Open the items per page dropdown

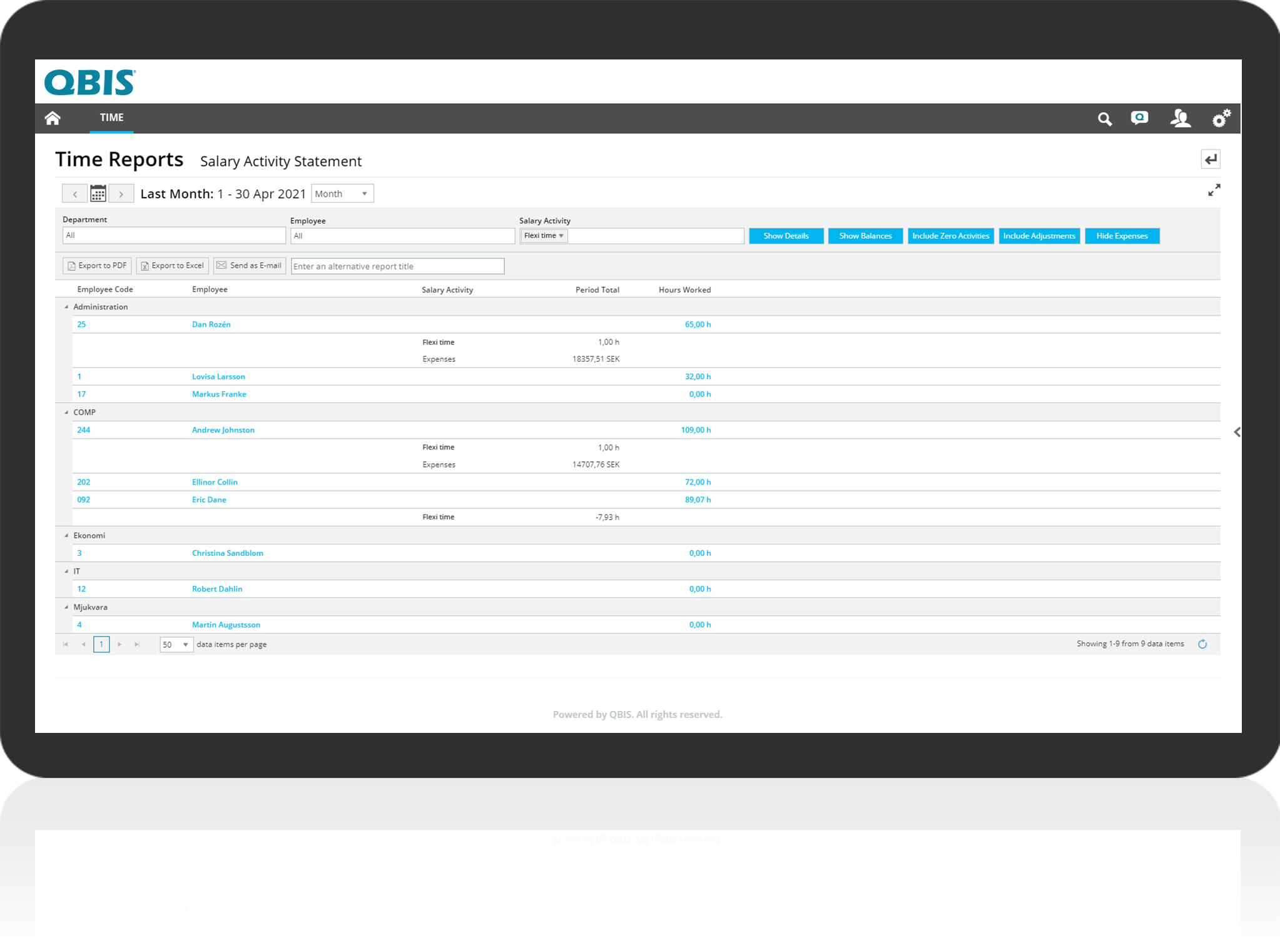point(176,644)
